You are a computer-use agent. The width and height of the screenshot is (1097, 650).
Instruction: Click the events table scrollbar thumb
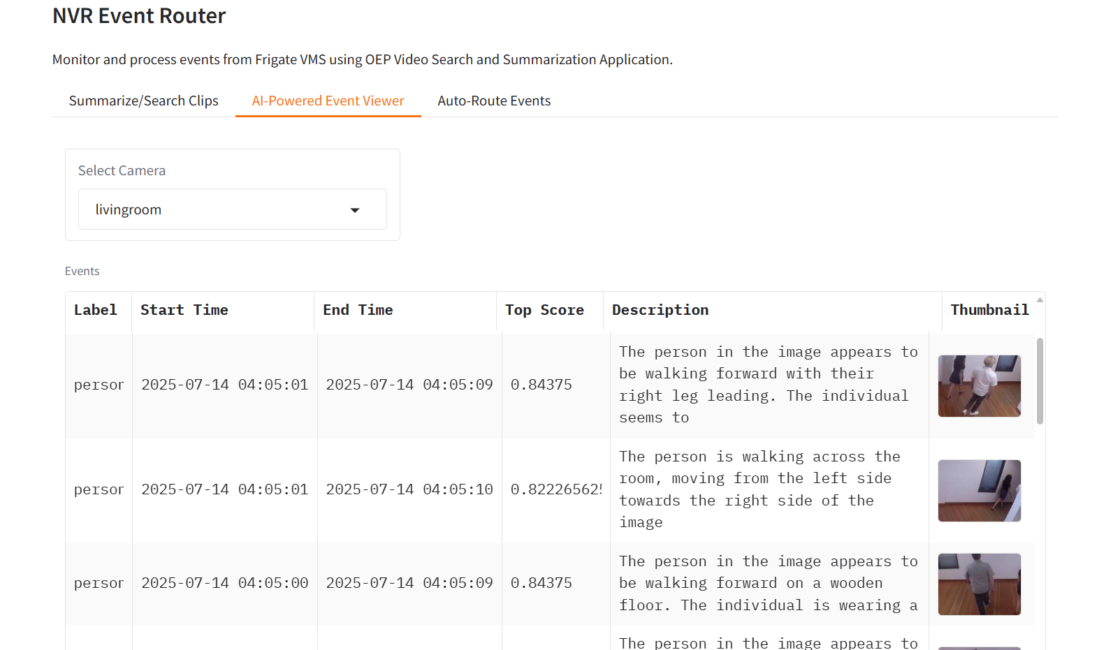click(x=1040, y=381)
